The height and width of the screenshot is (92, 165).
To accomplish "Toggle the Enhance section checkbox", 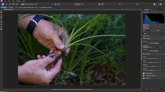I will coord(145,54).
